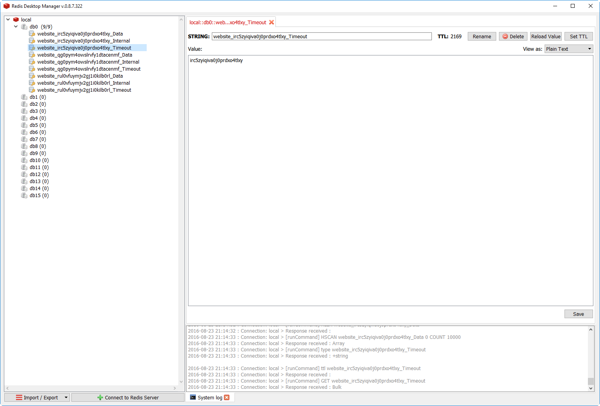Viewport: 600px width, 406px height.
Task: Click key icon of website_rul0vfuymjv2gj1i0kilb0rl_Data
Action: pyautogui.click(x=32, y=76)
